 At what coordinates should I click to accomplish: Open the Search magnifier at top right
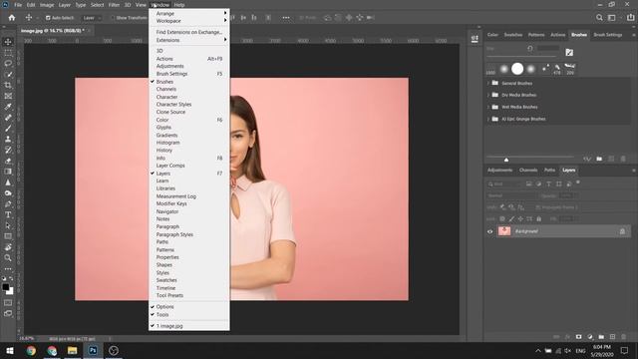click(599, 18)
